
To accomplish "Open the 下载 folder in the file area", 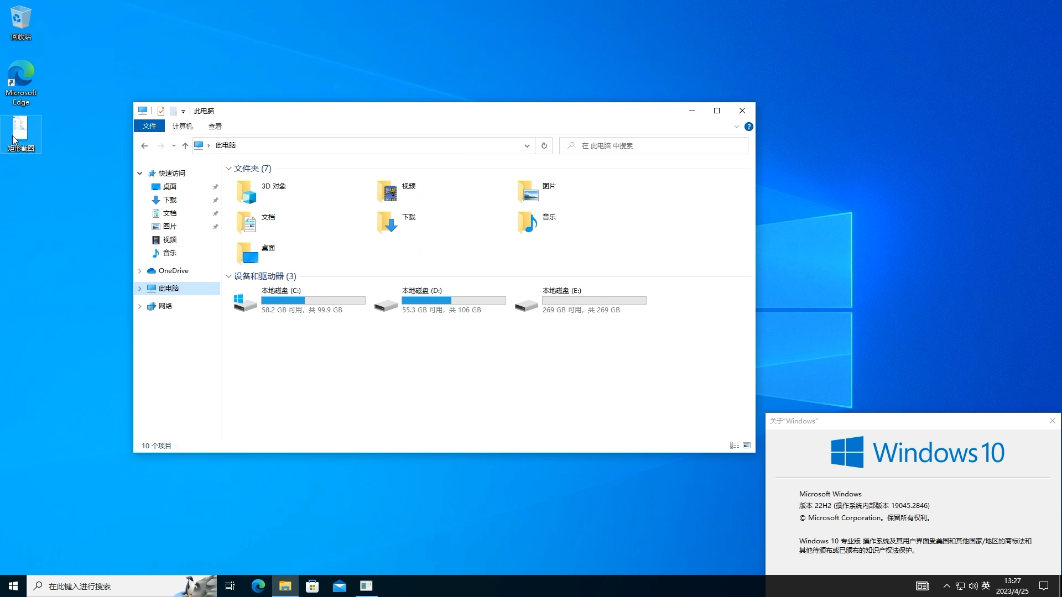I will tap(387, 222).
